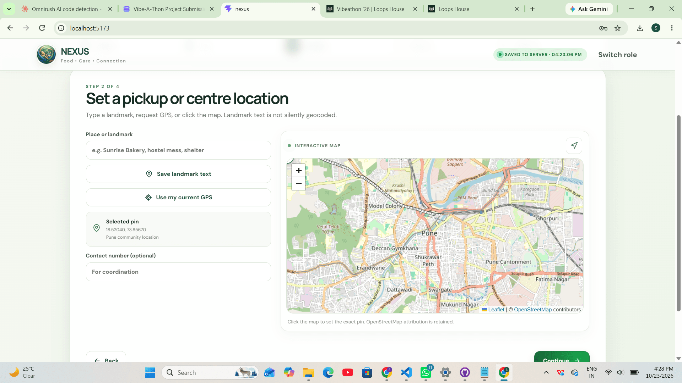Viewport: 682px width, 383px height.
Task: Open Visual Studio Code from taskbar
Action: [x=406, y=372]
